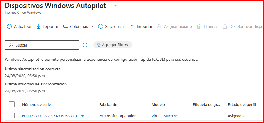Click the Asignado profile status cell
The width and height of the screenshot is (264, 123).
(x=235, y=116)
